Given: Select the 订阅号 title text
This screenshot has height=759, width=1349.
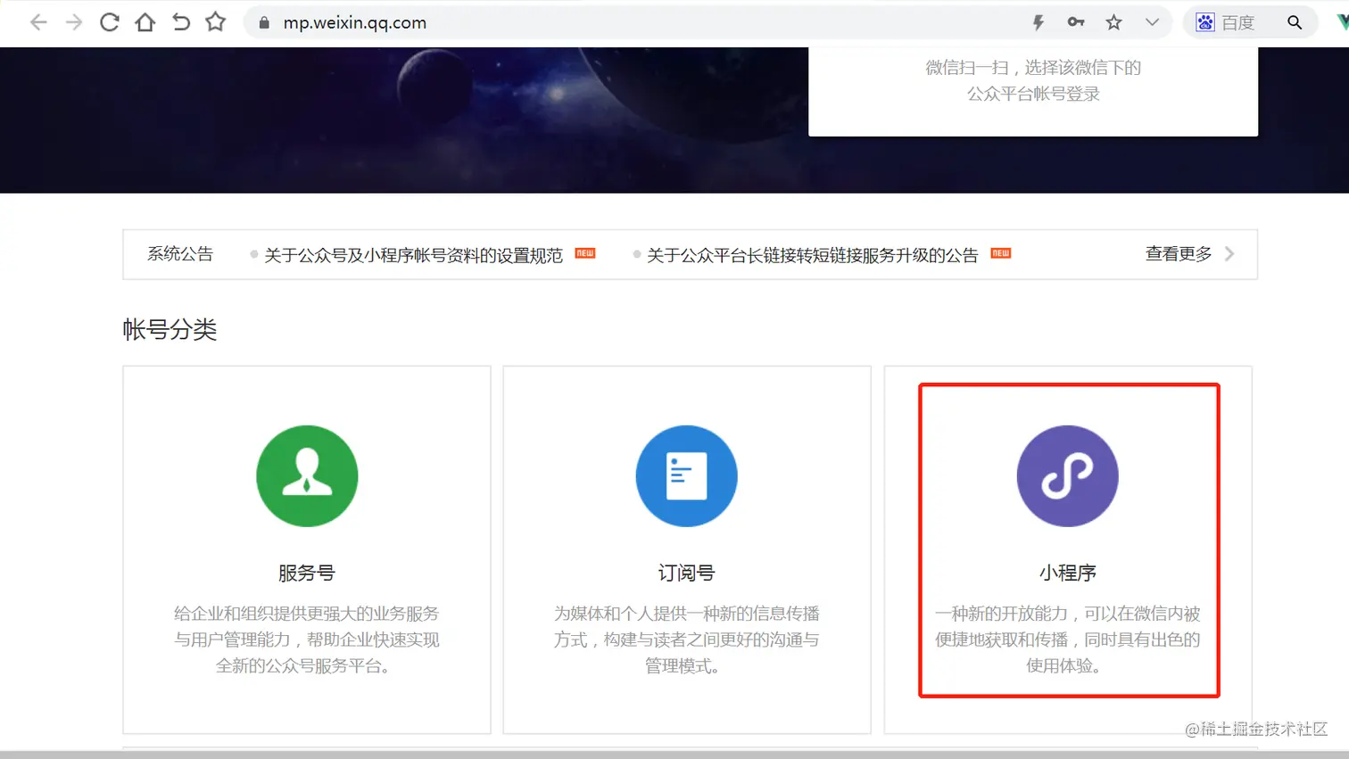Looking at the screenshot, I should 687,573.
